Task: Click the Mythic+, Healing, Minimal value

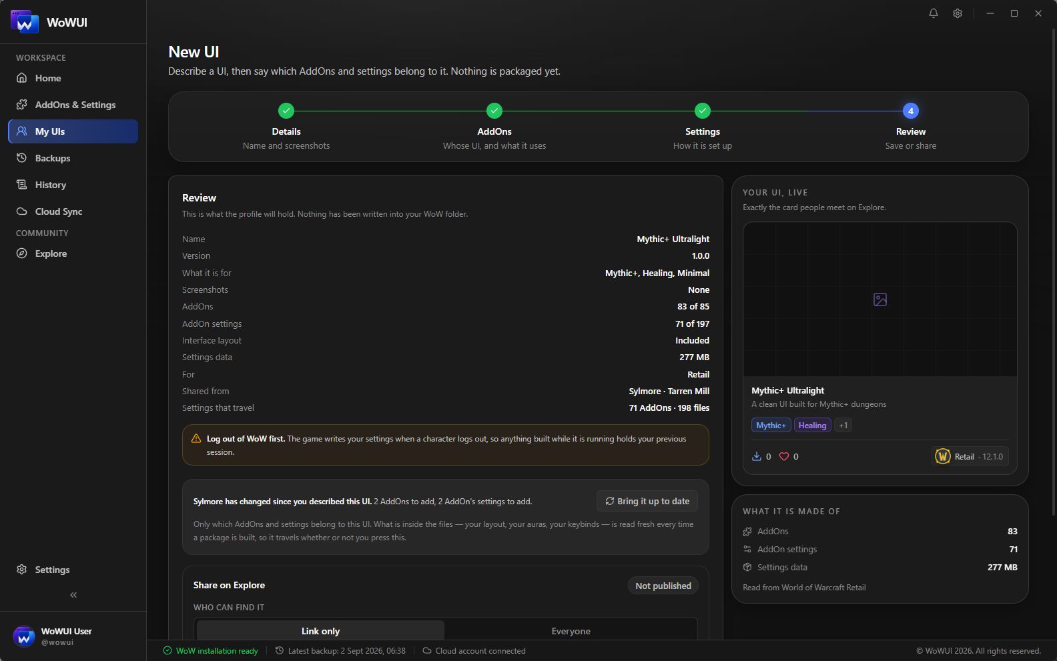Action: coord(657,273)
